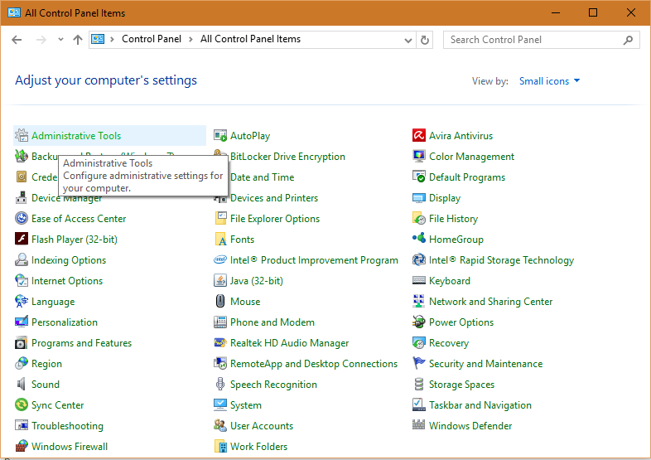
Task: Click the window title bar Control Panel icon
Action: click(14, 12)
